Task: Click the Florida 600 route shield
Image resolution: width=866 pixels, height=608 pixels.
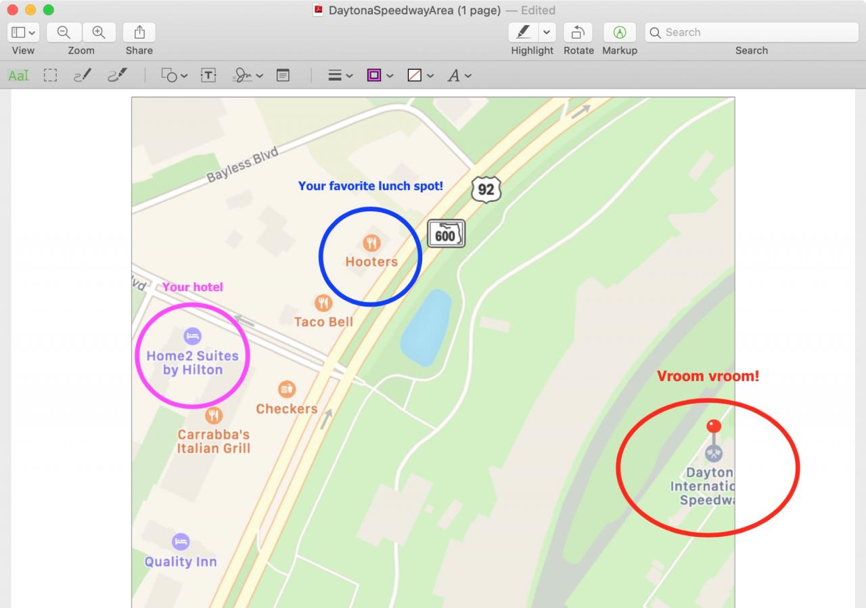Action: click(446, 234)
